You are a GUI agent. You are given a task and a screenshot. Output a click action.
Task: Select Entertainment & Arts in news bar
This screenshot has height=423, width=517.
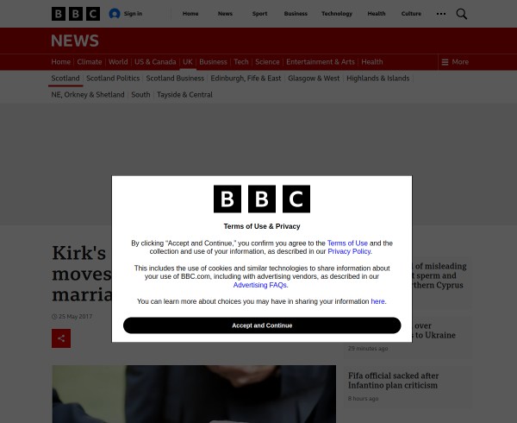pos(321,62)
